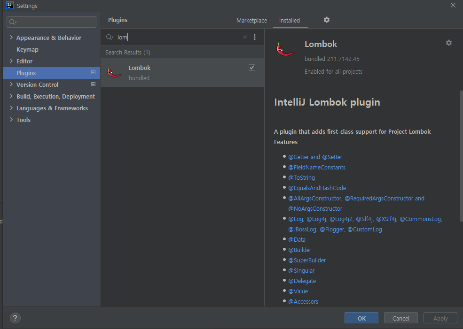Screen dimensions: 463x329
Task: Open the @Value link
Action: [x=298, y=291]
